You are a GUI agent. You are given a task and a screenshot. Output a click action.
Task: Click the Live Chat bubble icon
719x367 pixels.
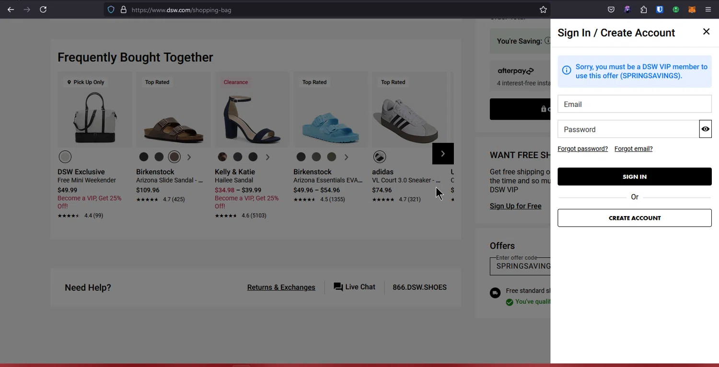[338, 287]
